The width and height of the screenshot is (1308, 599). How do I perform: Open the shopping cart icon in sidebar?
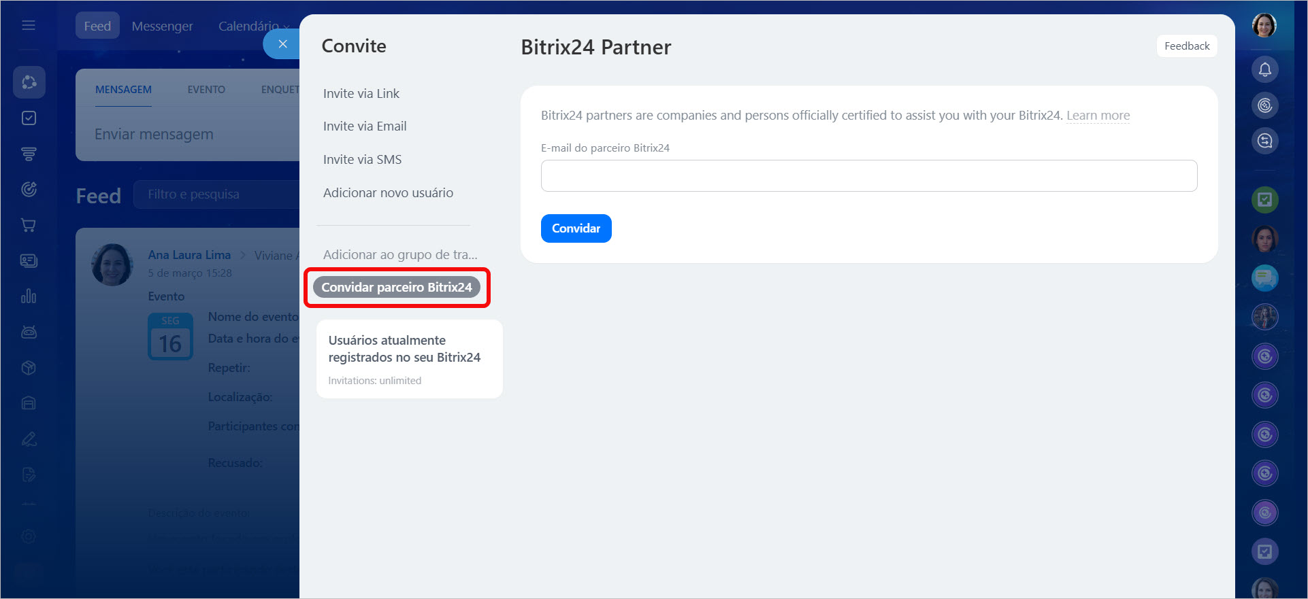pos(29,225)
